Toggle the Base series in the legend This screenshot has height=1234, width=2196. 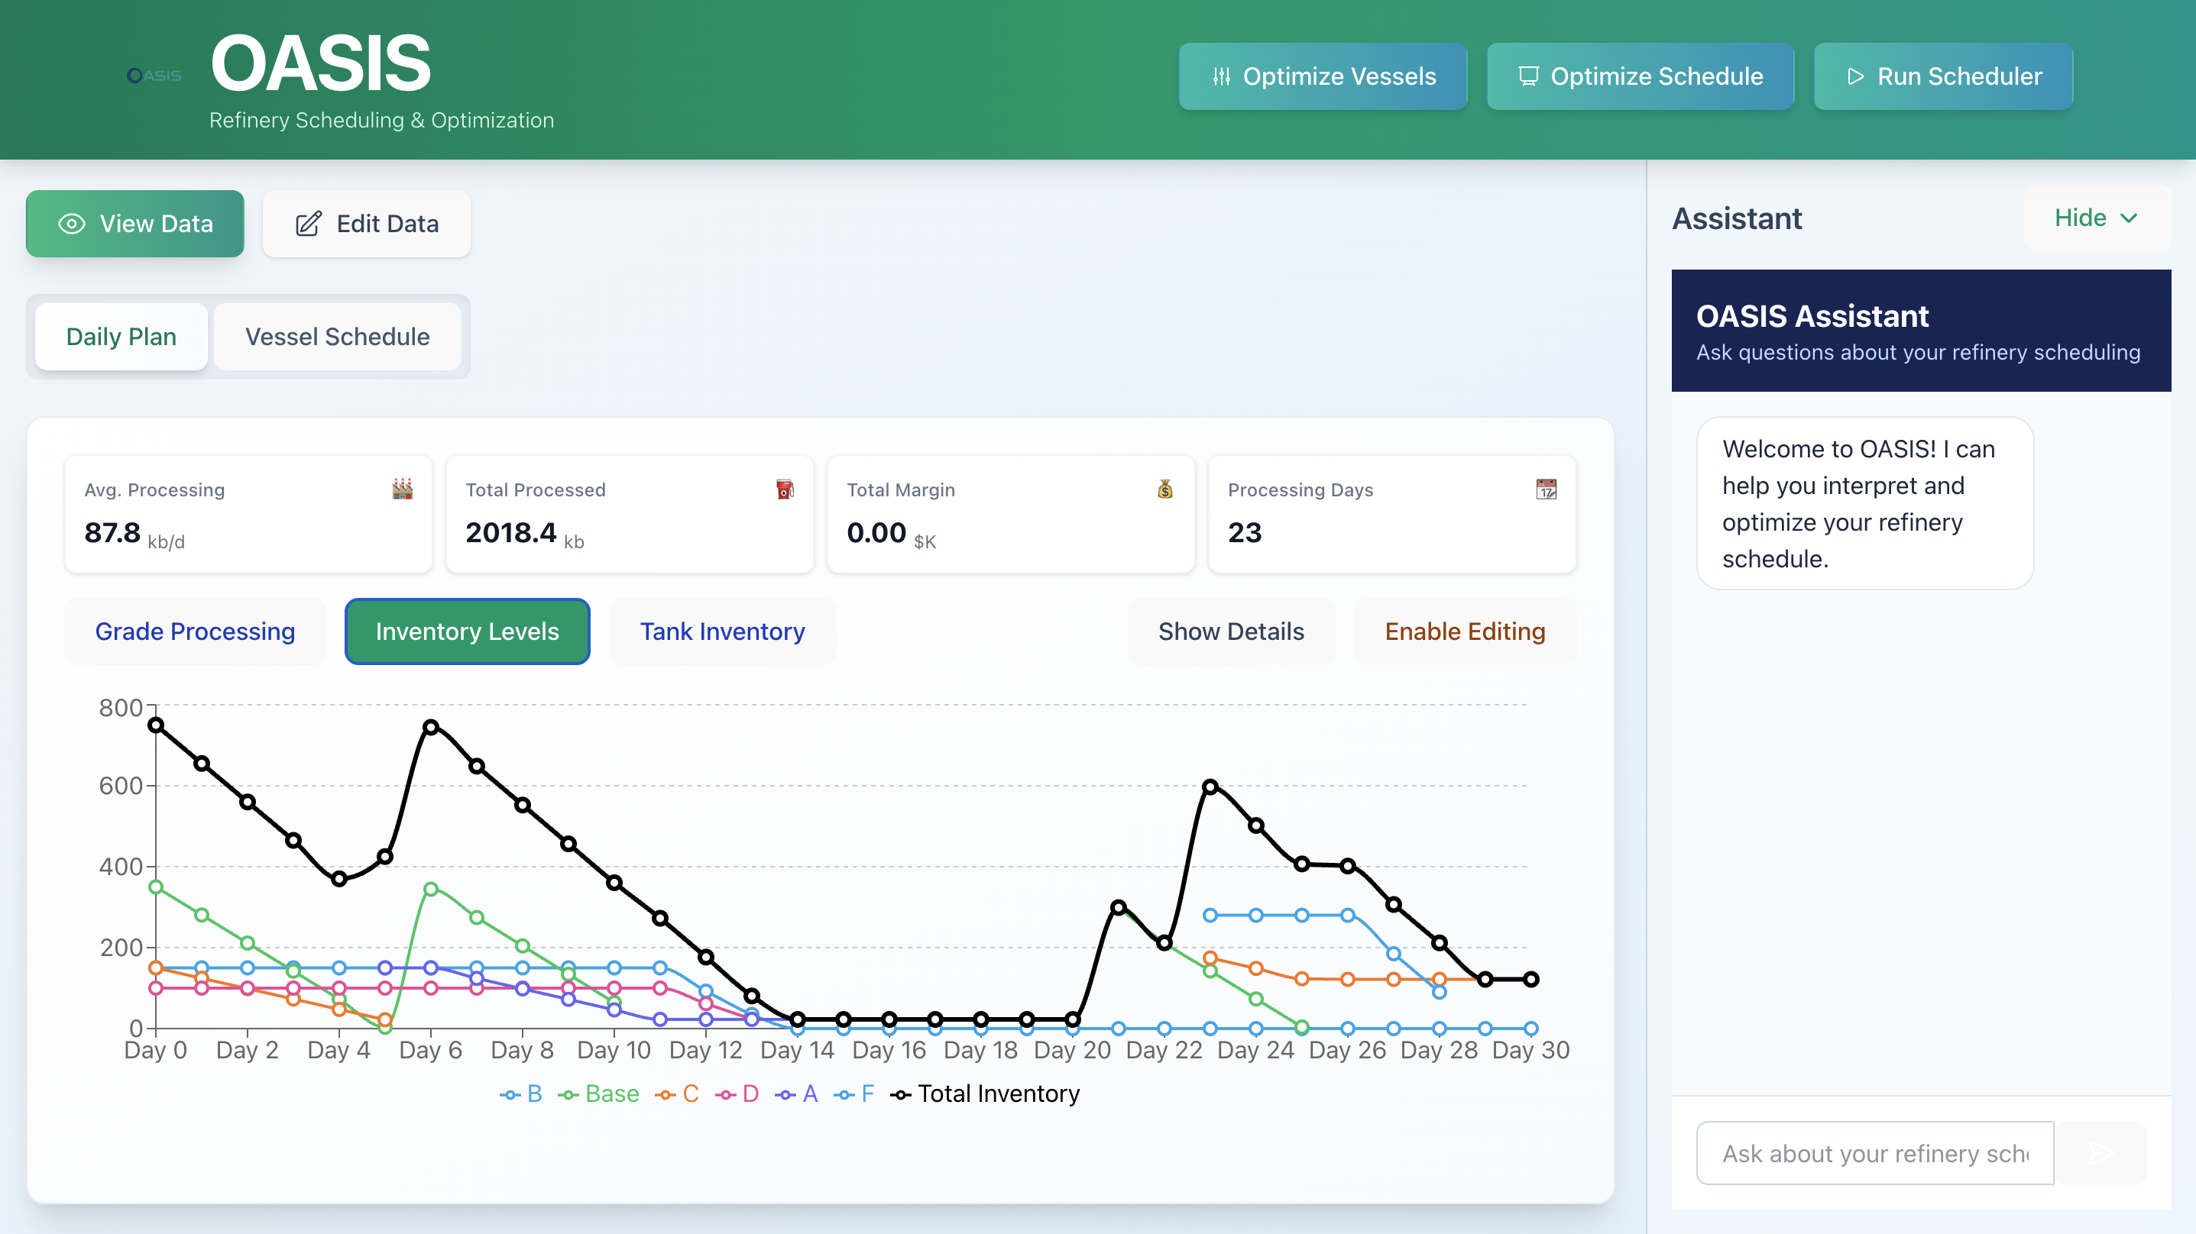point(598,1093)
